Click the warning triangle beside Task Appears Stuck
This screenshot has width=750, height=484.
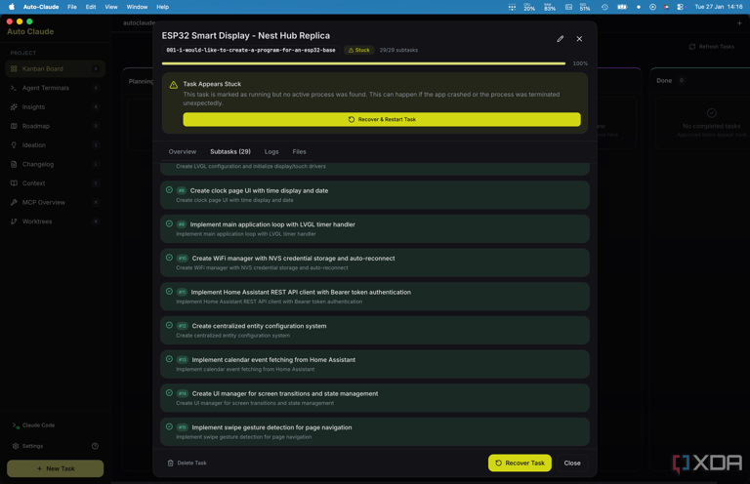tap(174, 85)
